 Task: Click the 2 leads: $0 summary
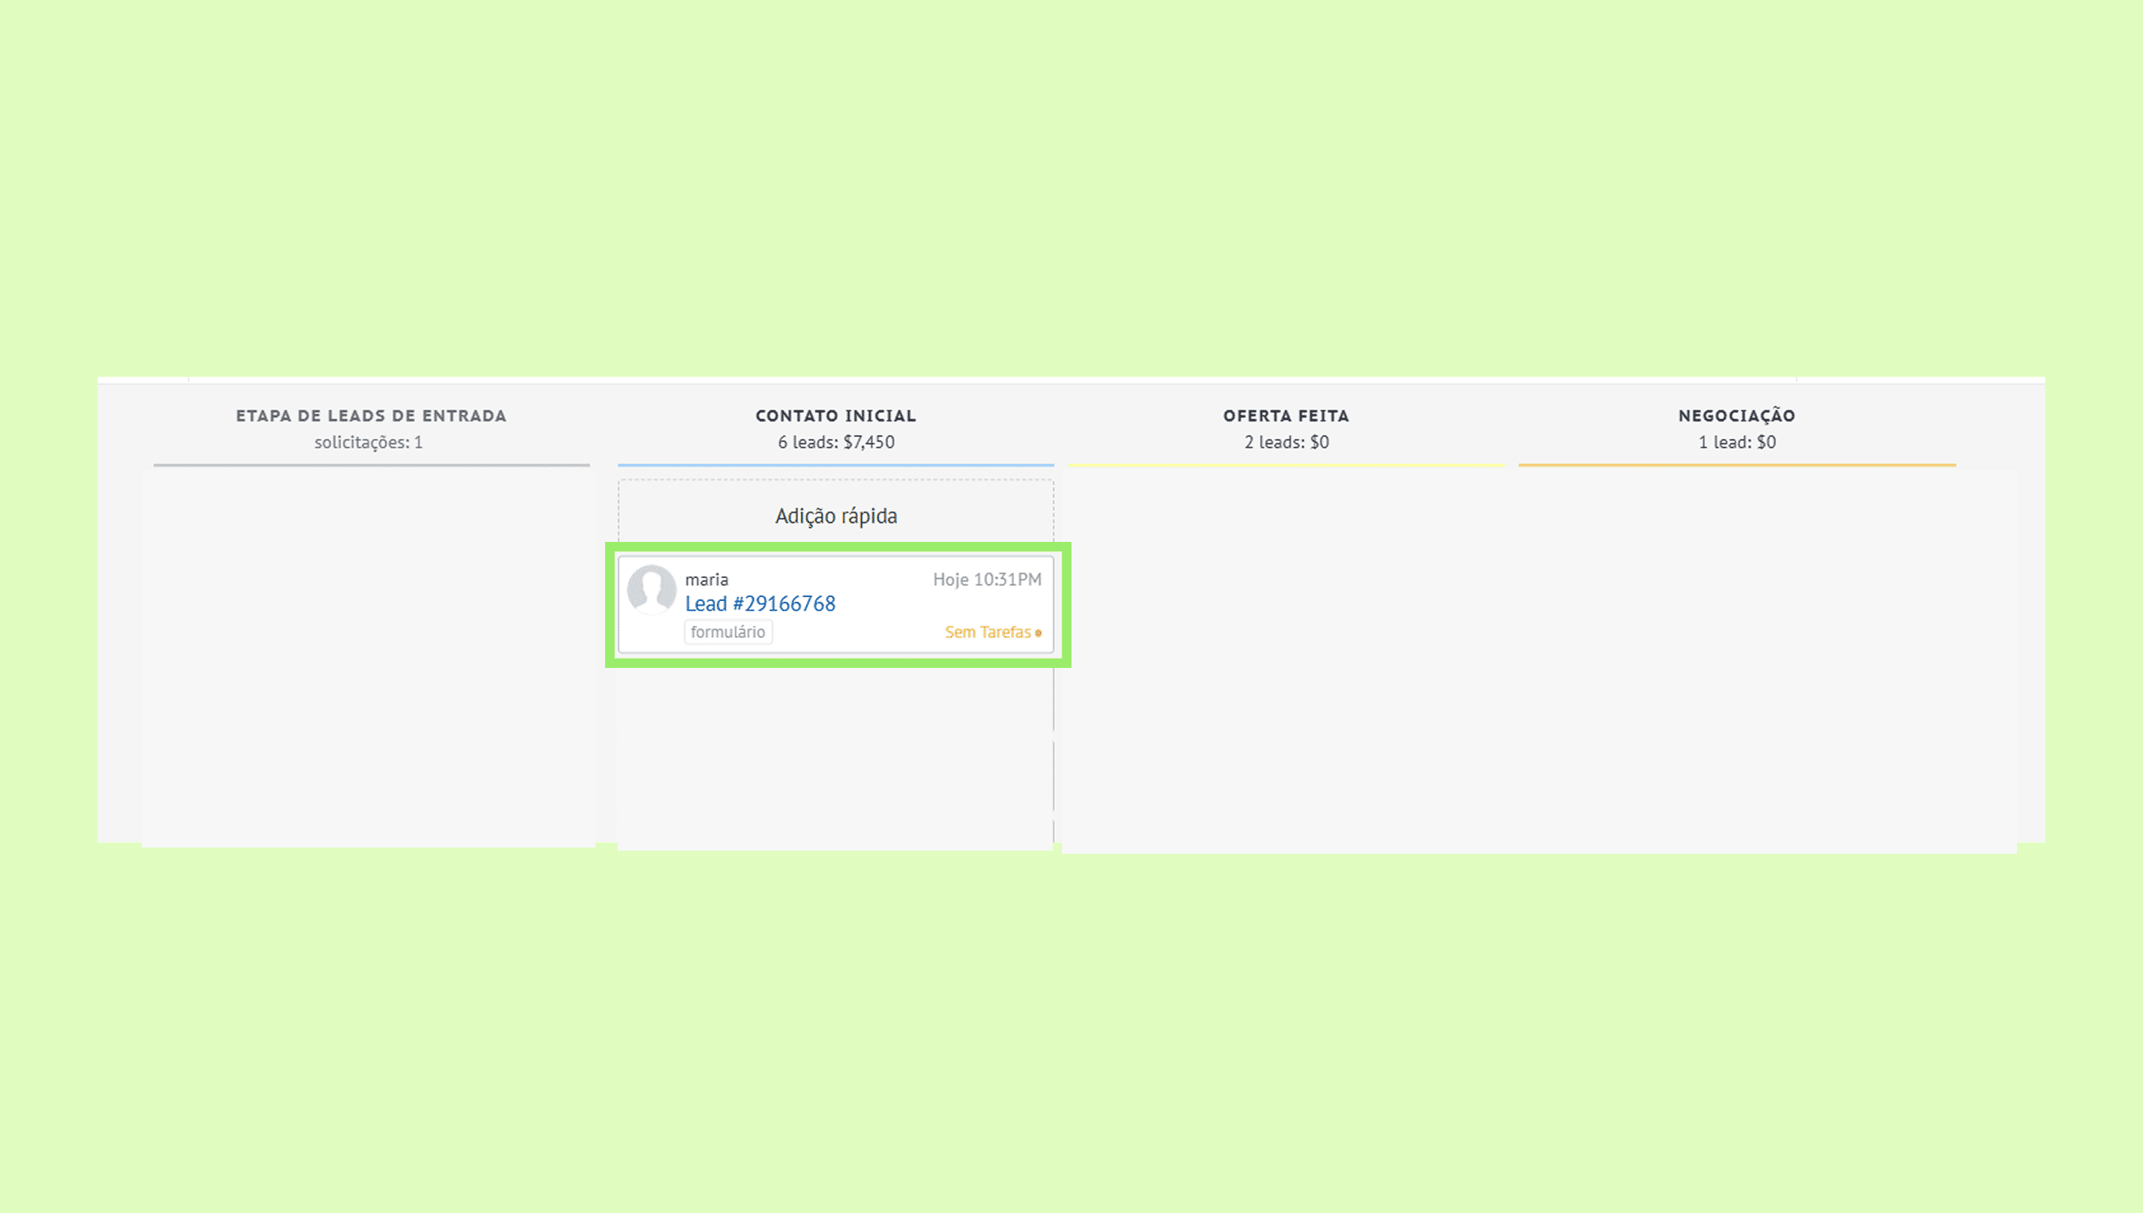point(1286,443)
